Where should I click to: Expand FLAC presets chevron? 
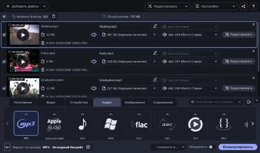tap(139, 114)
